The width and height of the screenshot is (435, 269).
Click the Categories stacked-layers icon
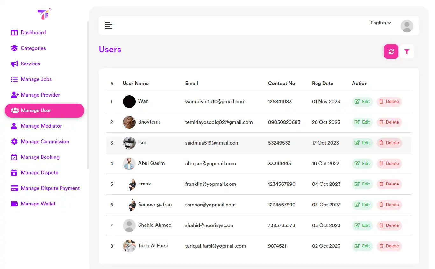(x=14, y=48)
